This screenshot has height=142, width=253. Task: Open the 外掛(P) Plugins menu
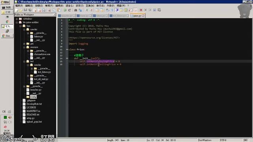point(111,6)
